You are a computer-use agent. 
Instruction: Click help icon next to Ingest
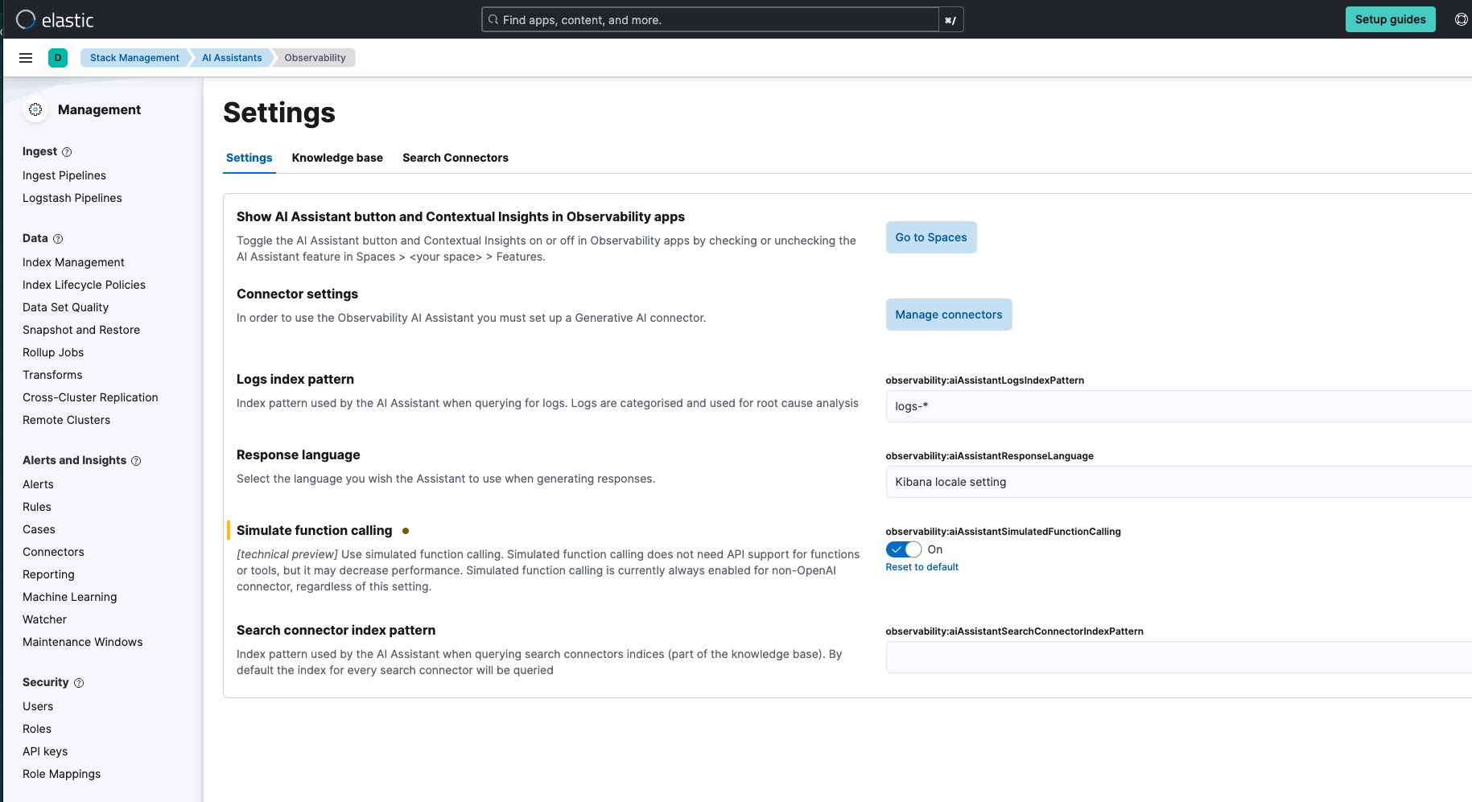(67, 152)
